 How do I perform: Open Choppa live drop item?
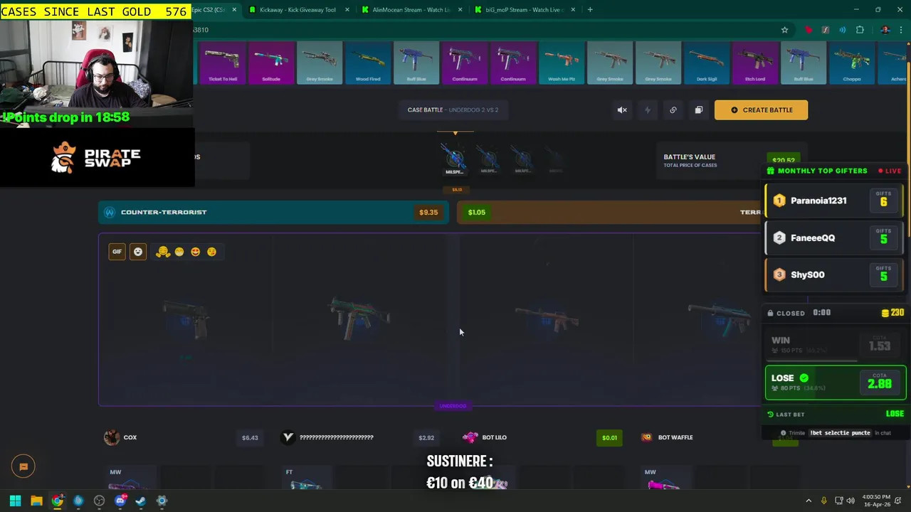pyautogui.click(x=852, y=63)
